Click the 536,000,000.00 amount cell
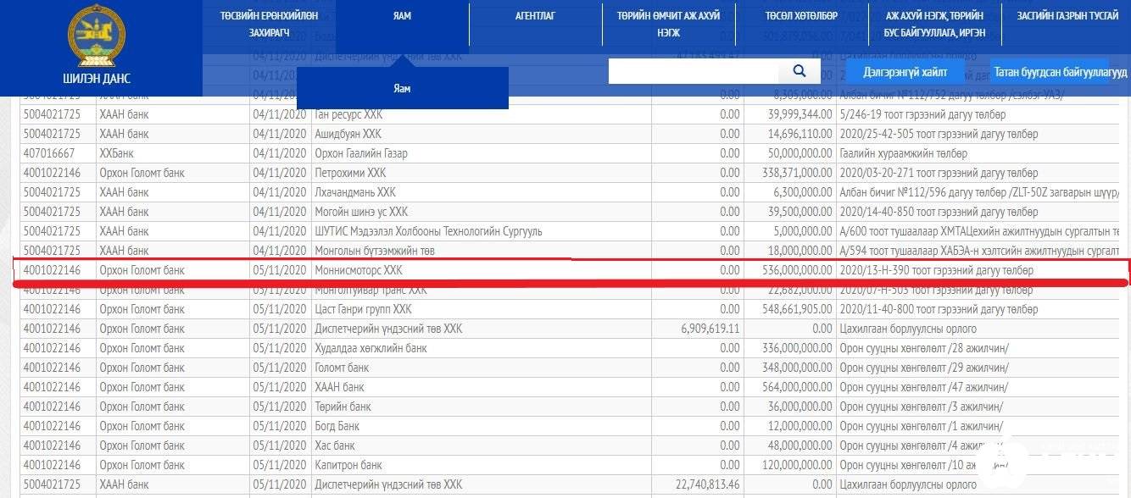 [788, 270]
